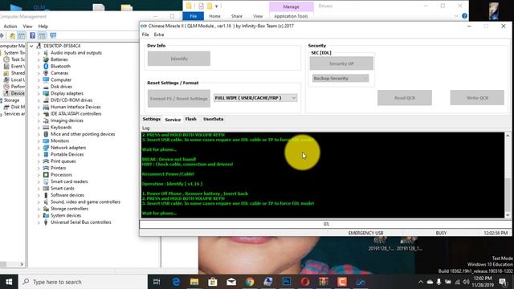Click the Format FS / Reset Settings button
Viewport: 514px width, 289px height.
click(179, 98)
